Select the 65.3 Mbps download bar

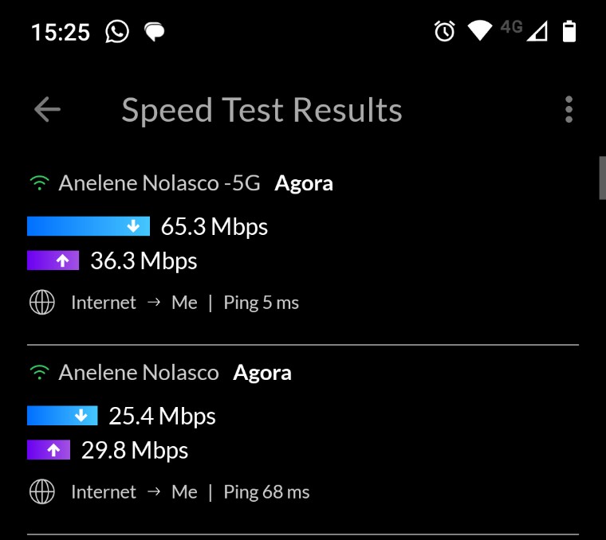pos(88,227)
